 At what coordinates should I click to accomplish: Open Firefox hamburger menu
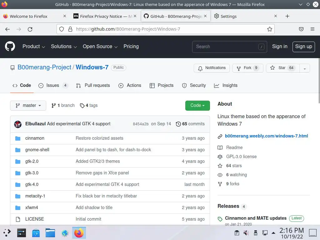pyautogui.click(x=312, y=29)
